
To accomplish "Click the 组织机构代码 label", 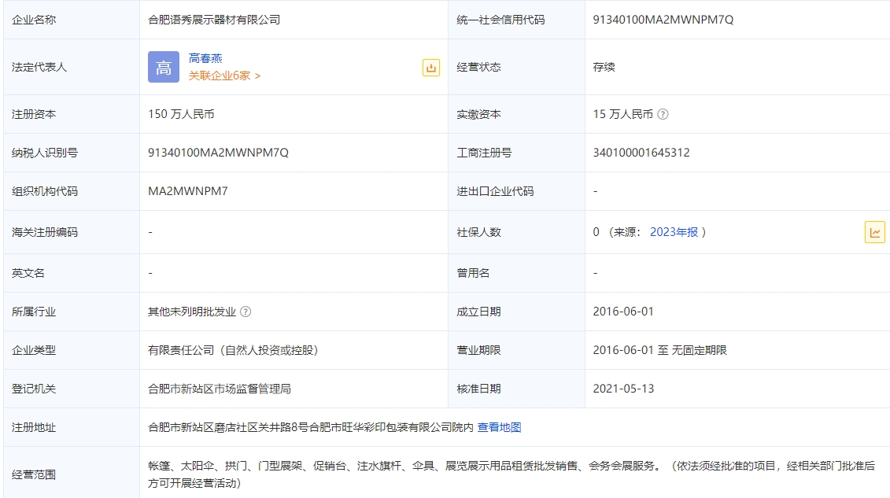I will 44,191.
